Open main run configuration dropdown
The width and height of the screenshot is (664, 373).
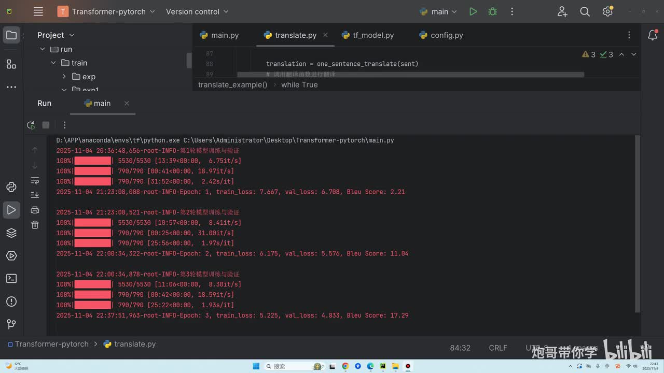click(438, 11)
